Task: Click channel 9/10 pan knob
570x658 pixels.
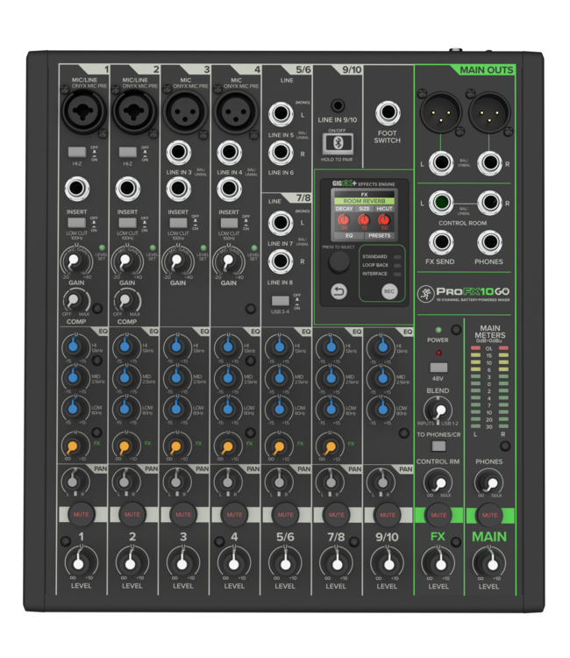Action: (381, 482)
